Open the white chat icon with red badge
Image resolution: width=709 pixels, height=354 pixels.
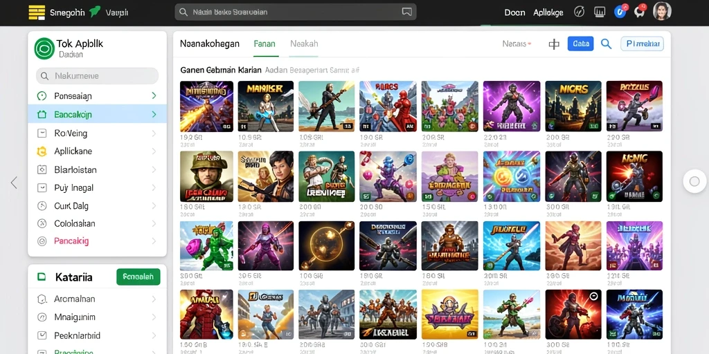click(x=640, y=11)
